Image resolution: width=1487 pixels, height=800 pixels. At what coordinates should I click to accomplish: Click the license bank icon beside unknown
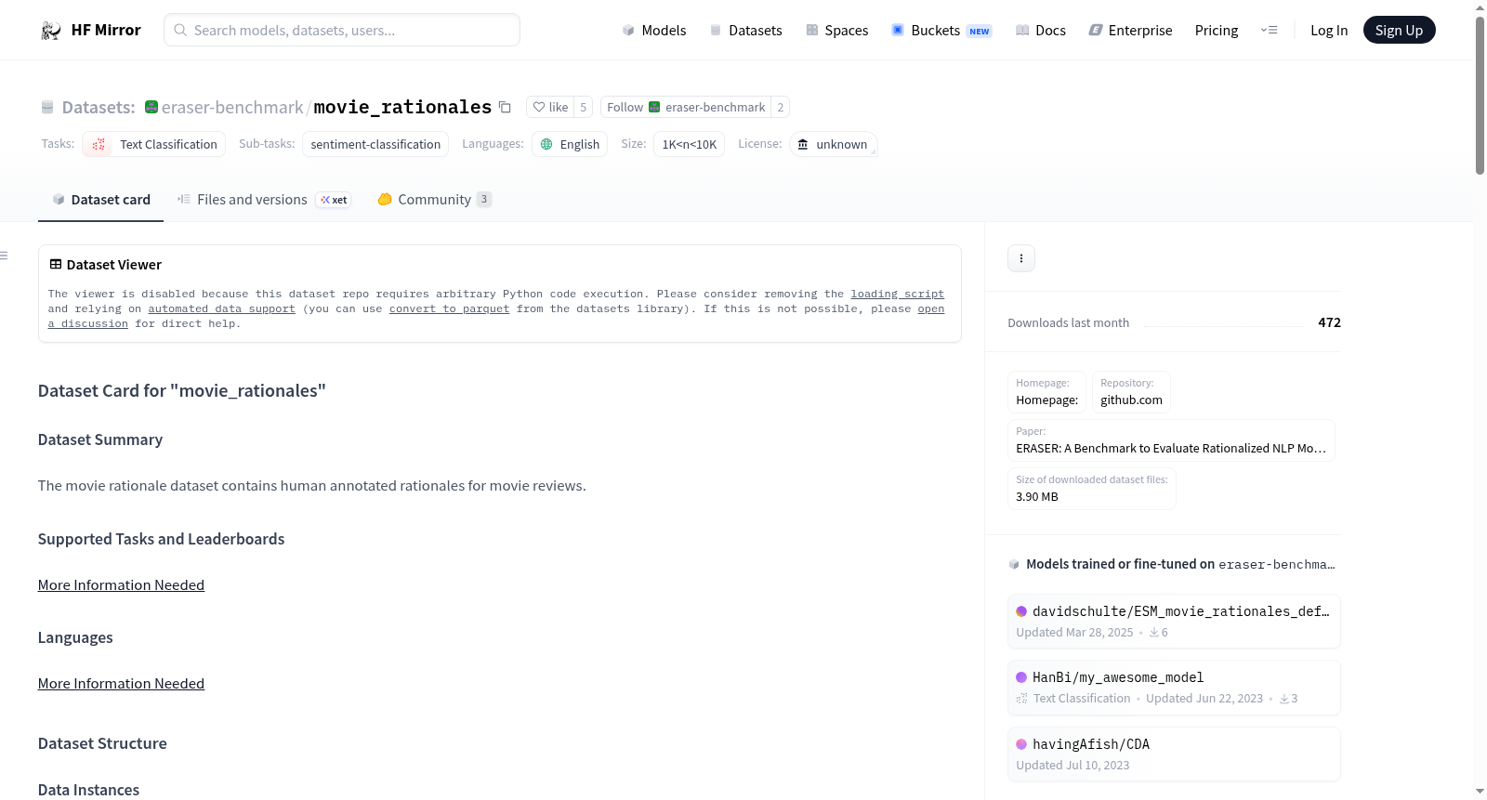tap(803, 144)
